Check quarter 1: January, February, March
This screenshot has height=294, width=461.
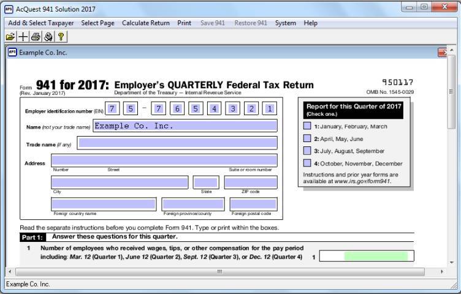click(x=307, y=126)
